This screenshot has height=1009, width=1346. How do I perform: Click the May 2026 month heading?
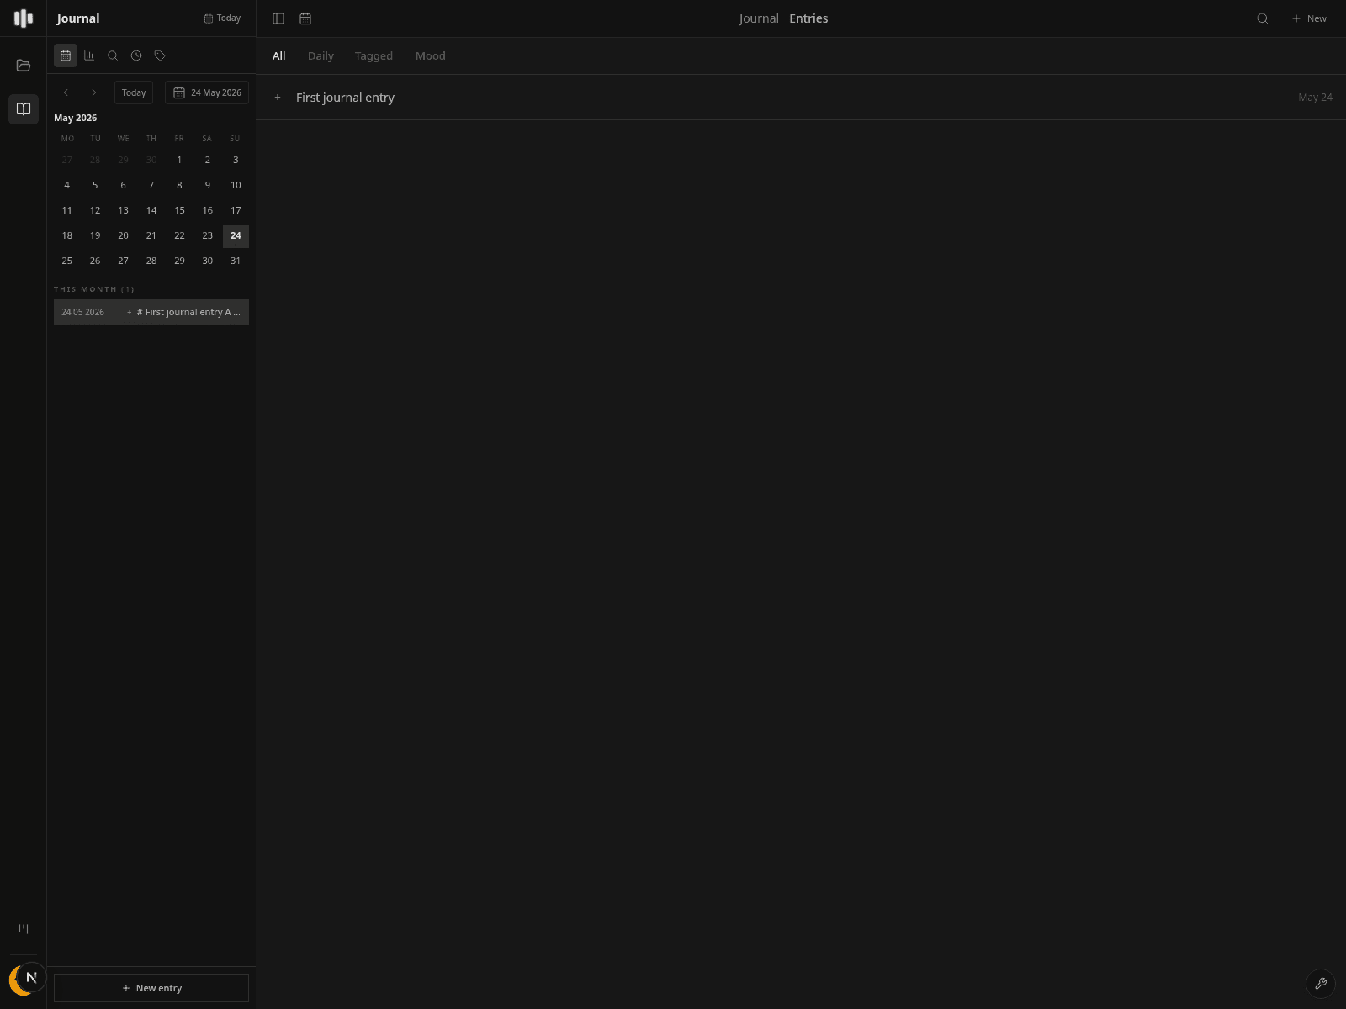coord(76,118)
